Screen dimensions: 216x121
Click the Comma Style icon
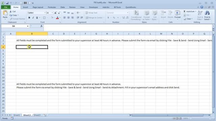[118, 17]
